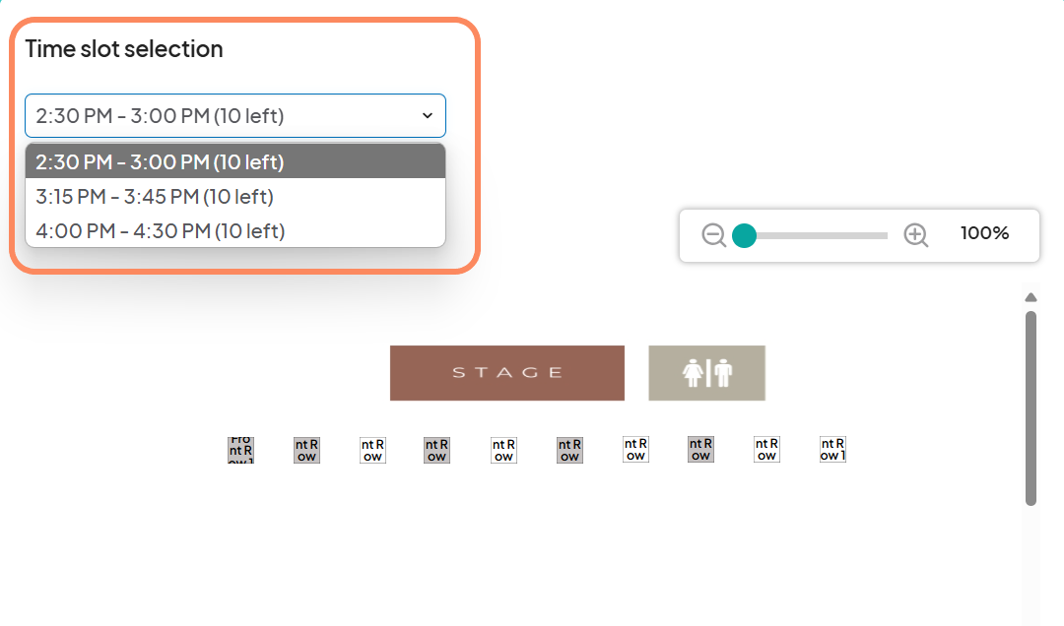The width and height of the screenshot is (1064, 626).
Task: Click the vertical scrollbar thumb
Action: [1031, 407]
